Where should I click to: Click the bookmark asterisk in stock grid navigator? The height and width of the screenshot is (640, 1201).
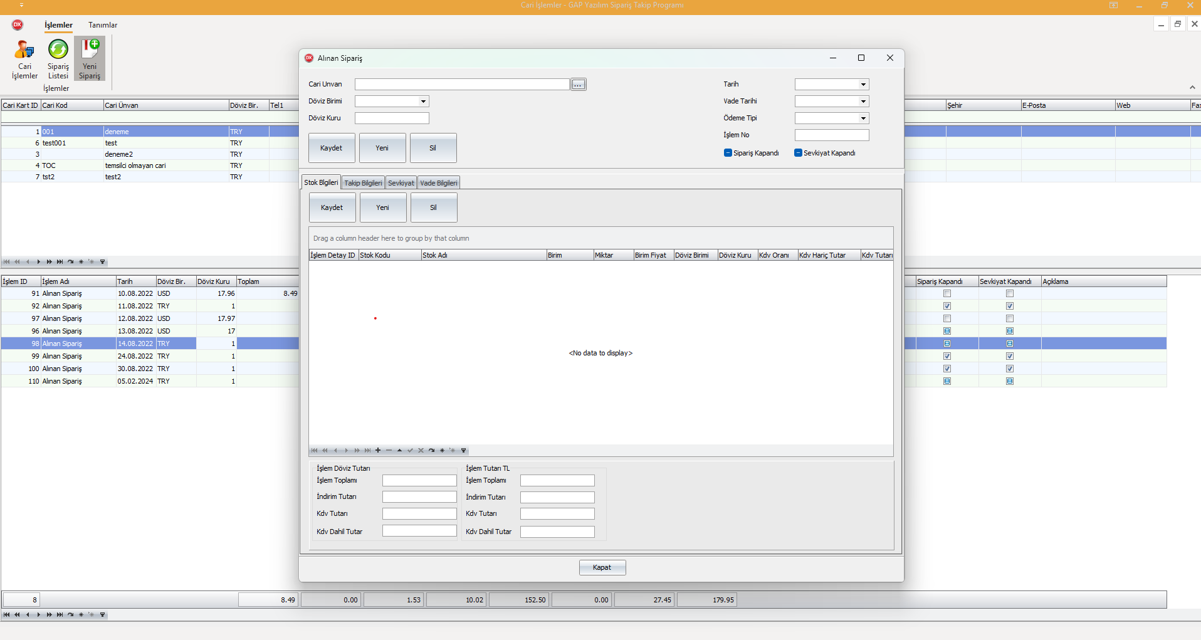442,451
